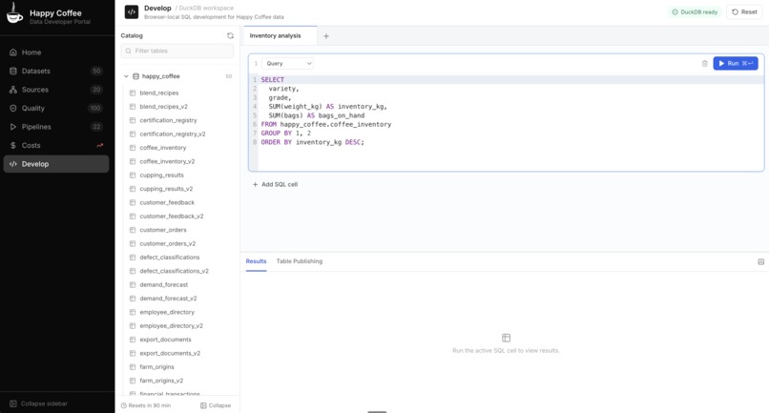Viewport: 769px width, 413px height.
Task: Open employee_directory table
Action: pyautogui.click(x=167, y=313)
